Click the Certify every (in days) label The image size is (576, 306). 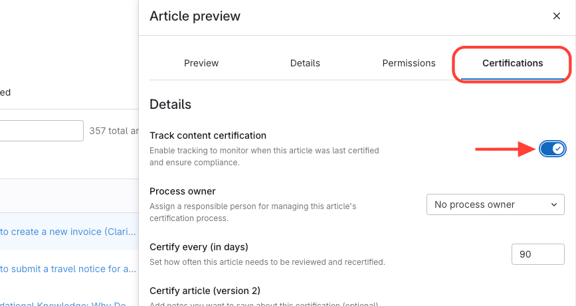pyautogui.click(x=199, y=247)
